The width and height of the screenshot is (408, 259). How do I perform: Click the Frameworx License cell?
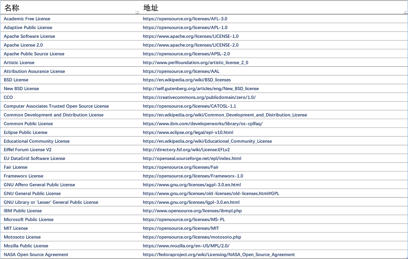(24, 176)
